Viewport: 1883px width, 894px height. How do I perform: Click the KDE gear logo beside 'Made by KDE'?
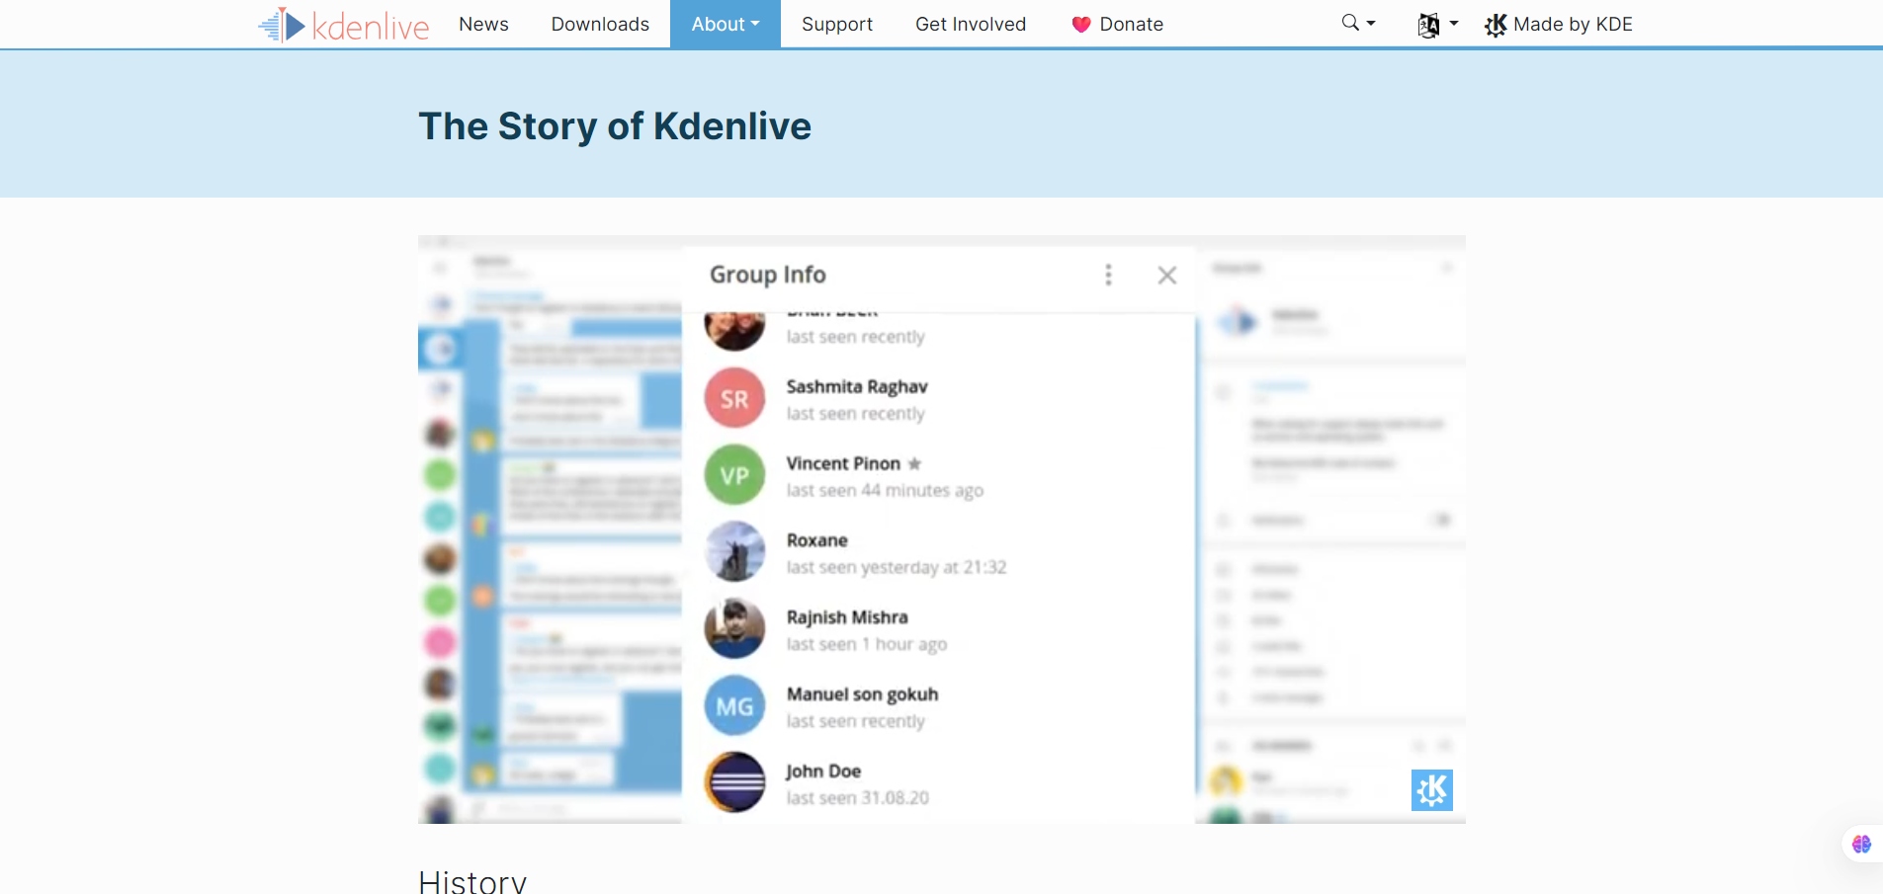tap(1496, 25)
